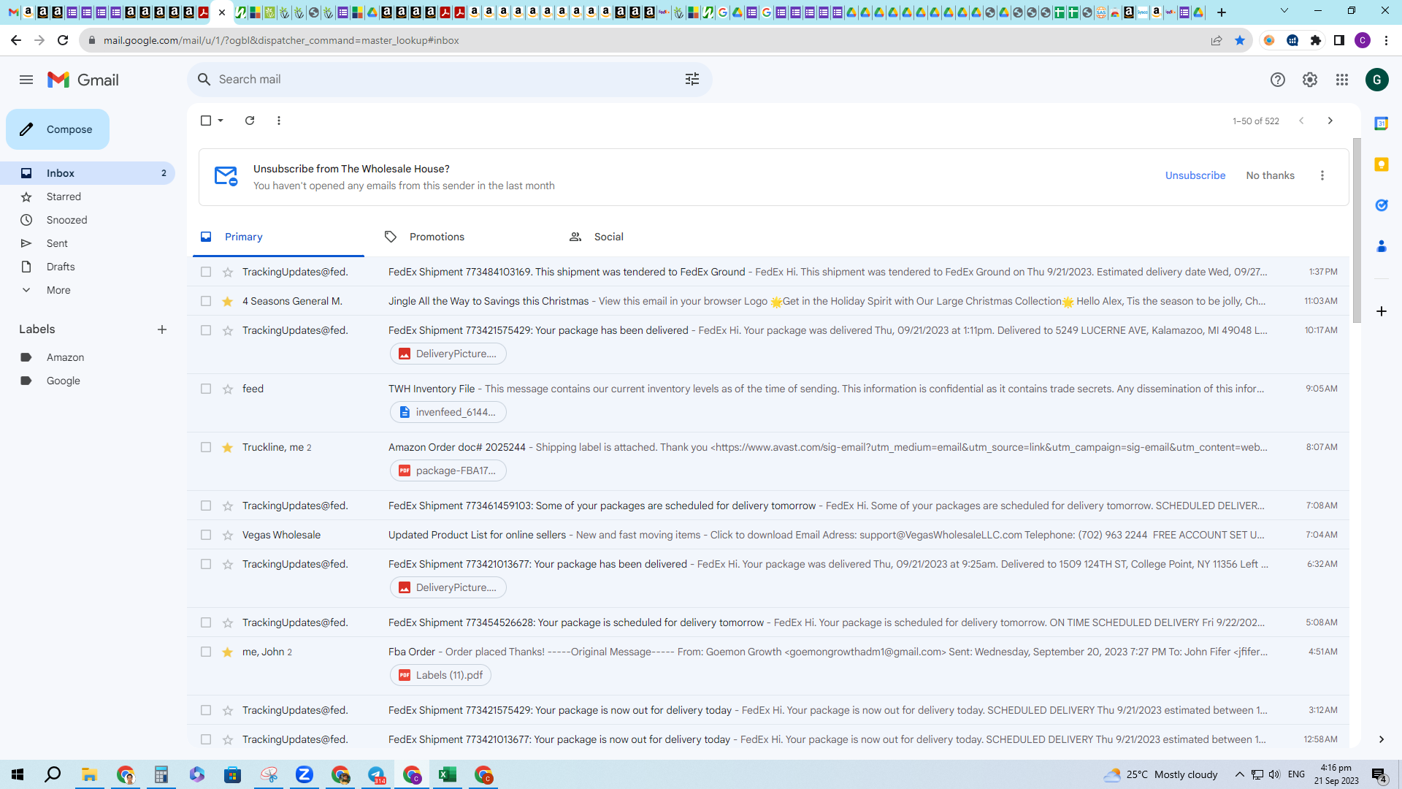Select the Truckline Amazon Order email checkbox
The height and width of the screenshot is (789, 1402).
coord(206,448)
